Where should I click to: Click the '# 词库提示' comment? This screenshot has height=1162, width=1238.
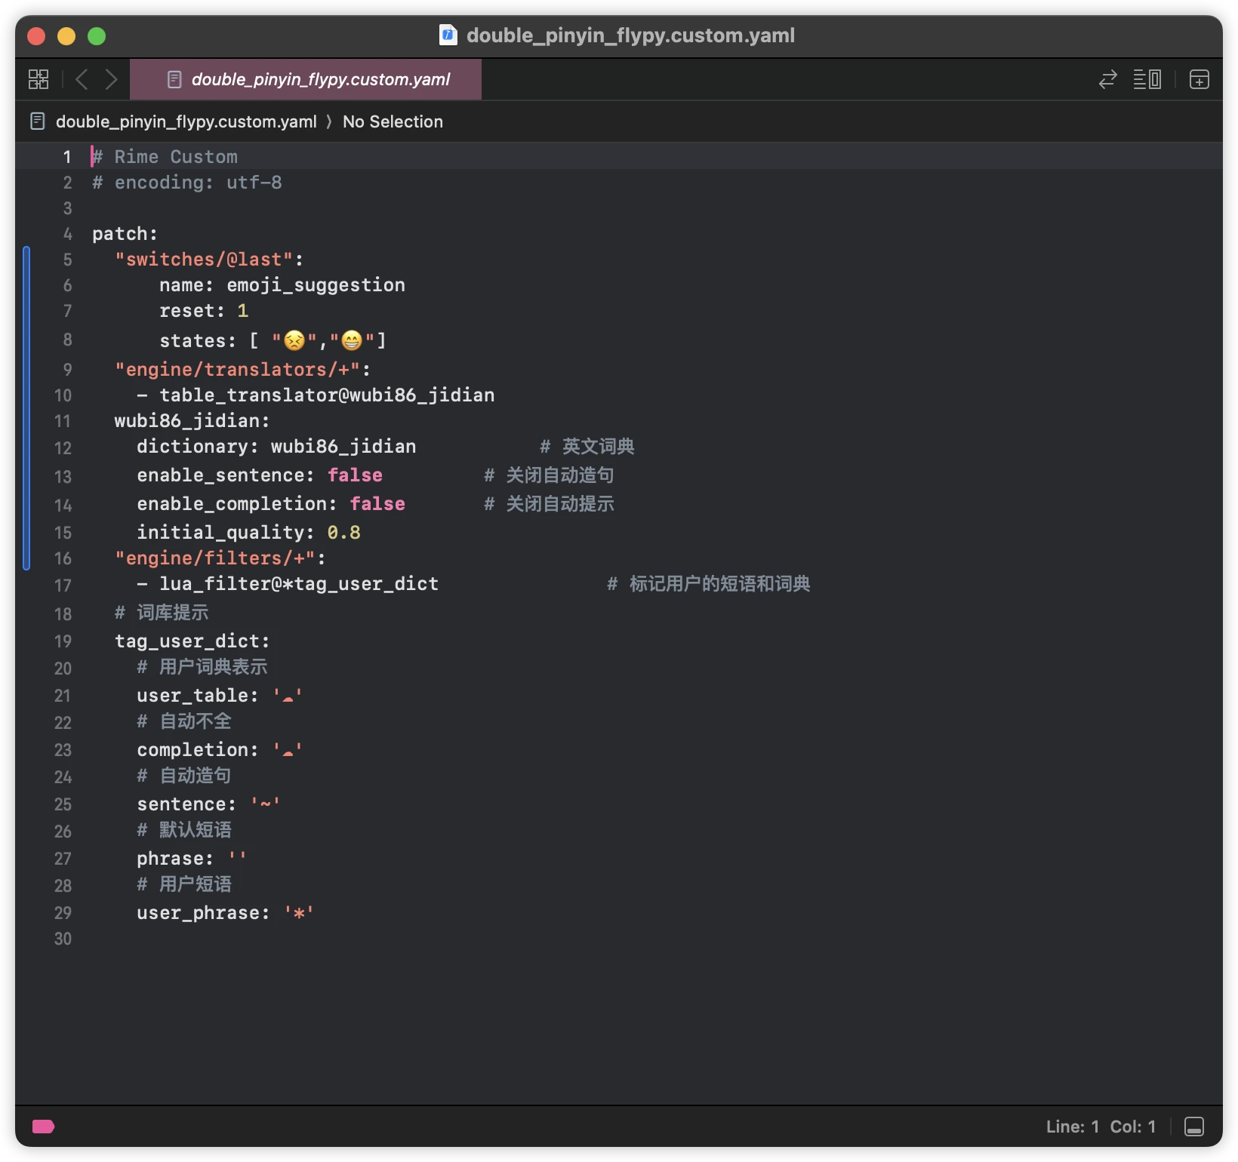tap(162, 613)
